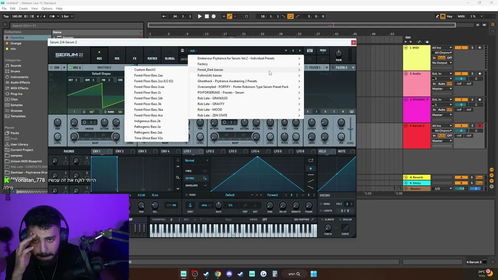Click the envelope zoom magnifier icon

178,178
